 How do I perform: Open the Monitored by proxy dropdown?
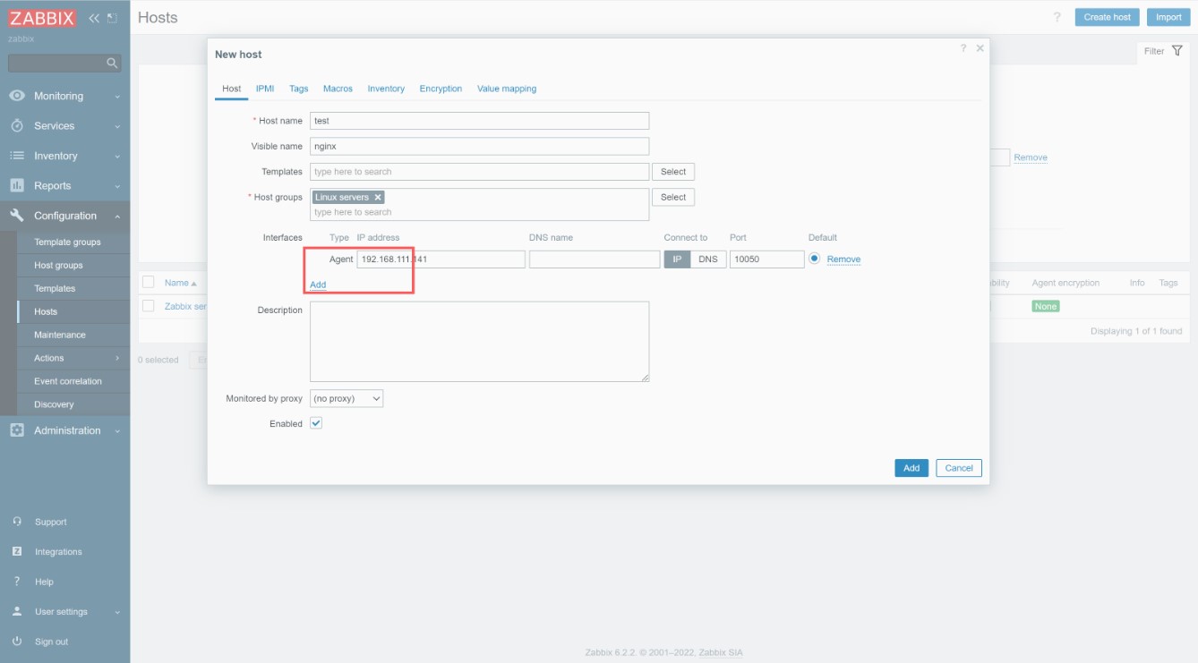[347, 398]
